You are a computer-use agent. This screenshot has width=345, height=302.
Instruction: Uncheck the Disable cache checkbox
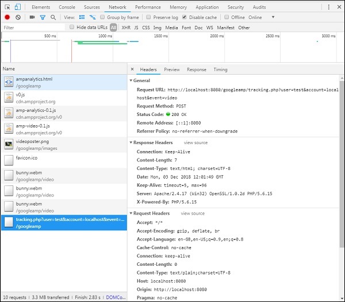185,17
